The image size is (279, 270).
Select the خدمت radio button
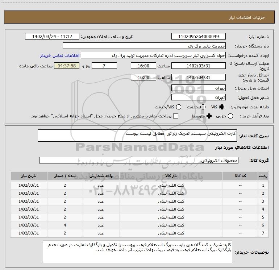point(203,107)
